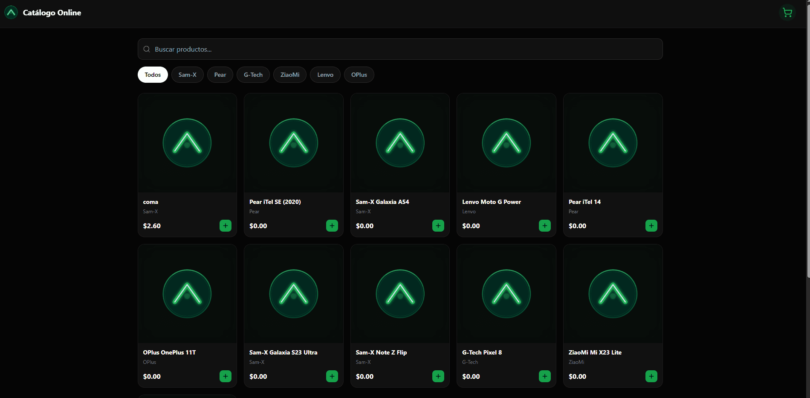Switch to the OPlus filter tab
The width and height of the screenshot is (810, 398).
(x=359, y=75)
